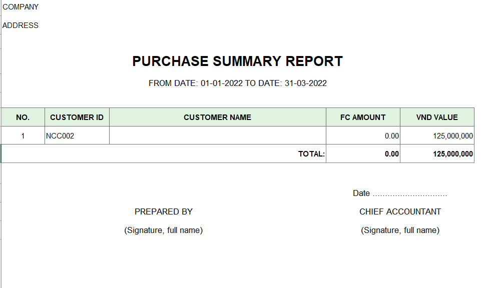
Task: Click the CHIEF ACCOUNTANT label
Action: tap(400, 211)
